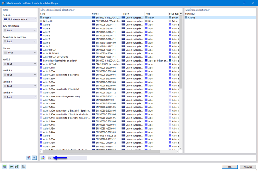
Task: Click the ETA-10/0156 (ArcelorM... norm cell
Action: 106,64
